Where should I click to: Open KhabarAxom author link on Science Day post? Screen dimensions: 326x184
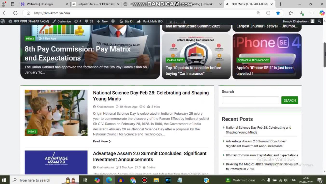click(103, 106)
